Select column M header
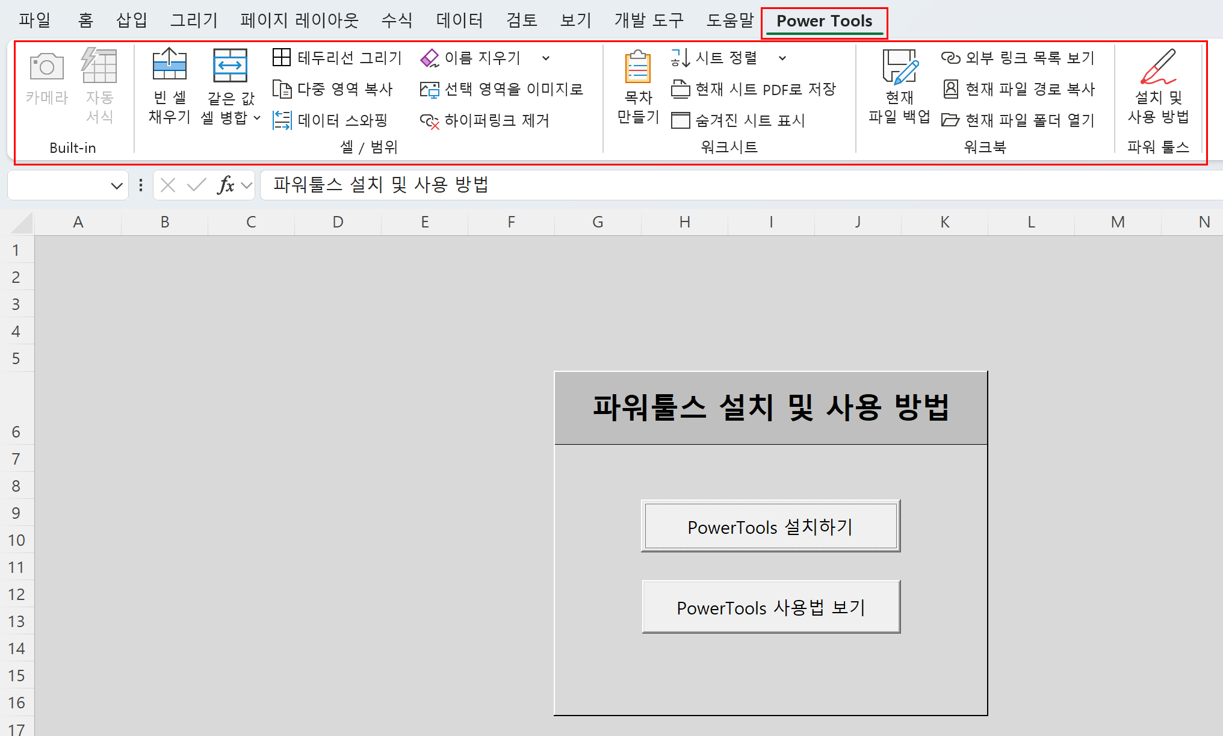This screenshot has width=1223, height=736. click(x=1118, y=222)
